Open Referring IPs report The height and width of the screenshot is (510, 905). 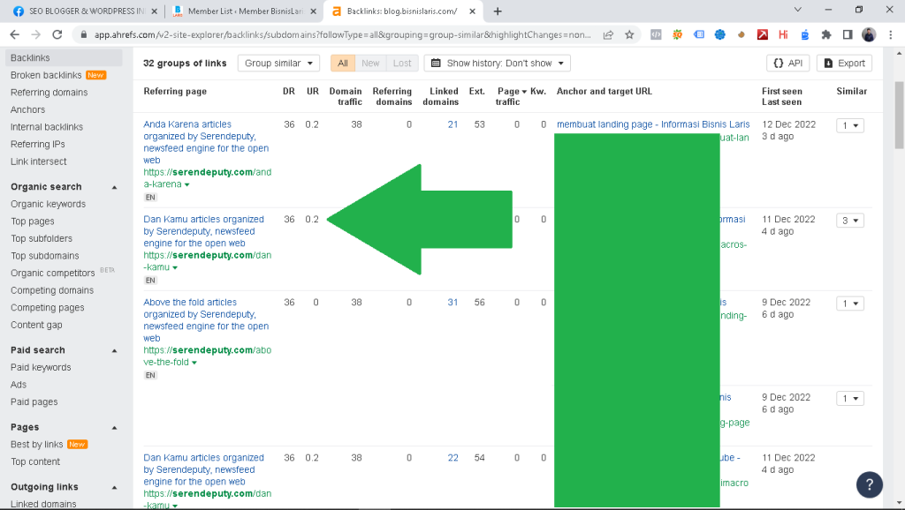click(x=37, y=144)
